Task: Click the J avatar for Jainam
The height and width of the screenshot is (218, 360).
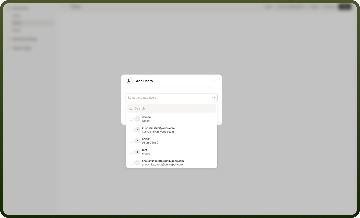Action: click(x=138, y=119)
